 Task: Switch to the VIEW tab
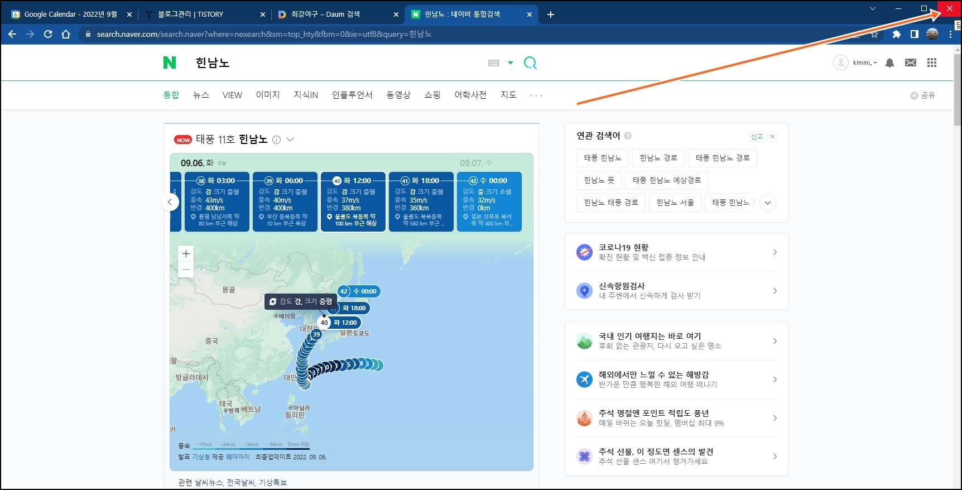[232, 95]
